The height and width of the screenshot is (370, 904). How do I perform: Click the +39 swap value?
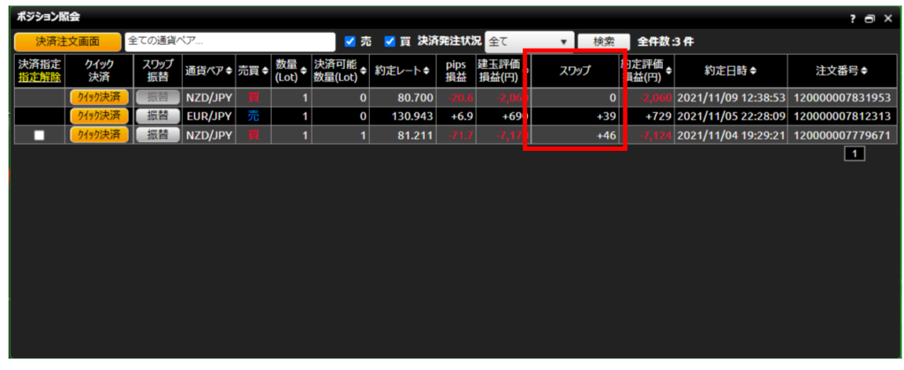(606, 117)
